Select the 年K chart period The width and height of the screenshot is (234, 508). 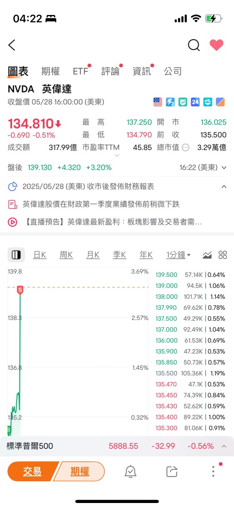[146, 255]
